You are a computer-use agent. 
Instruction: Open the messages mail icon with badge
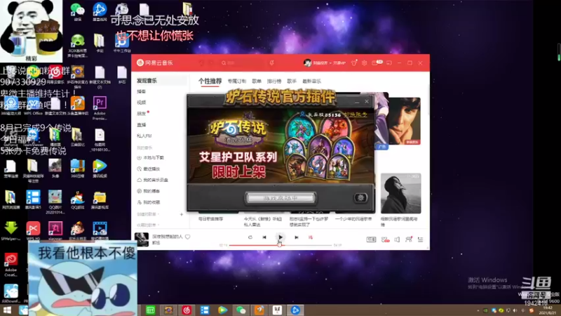tap(377, 62)
